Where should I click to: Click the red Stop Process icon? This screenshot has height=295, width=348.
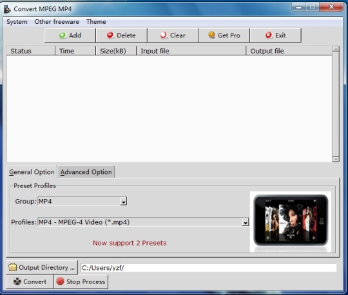[60, 281]
